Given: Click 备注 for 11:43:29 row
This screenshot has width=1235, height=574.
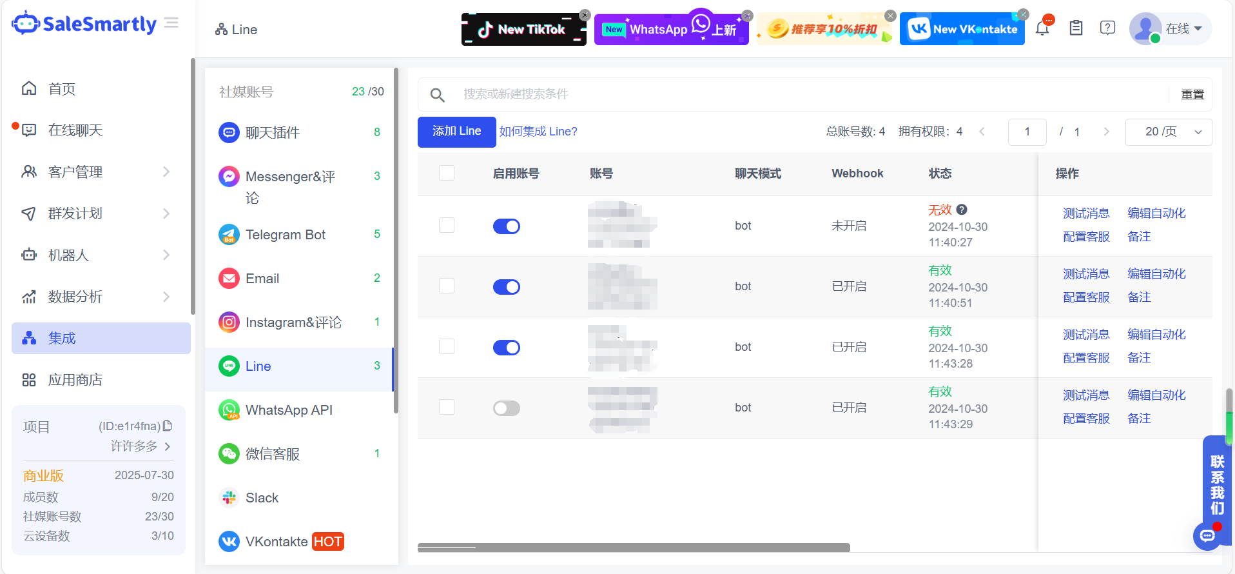Looking at the screenshot, I should pos(1139,419).
